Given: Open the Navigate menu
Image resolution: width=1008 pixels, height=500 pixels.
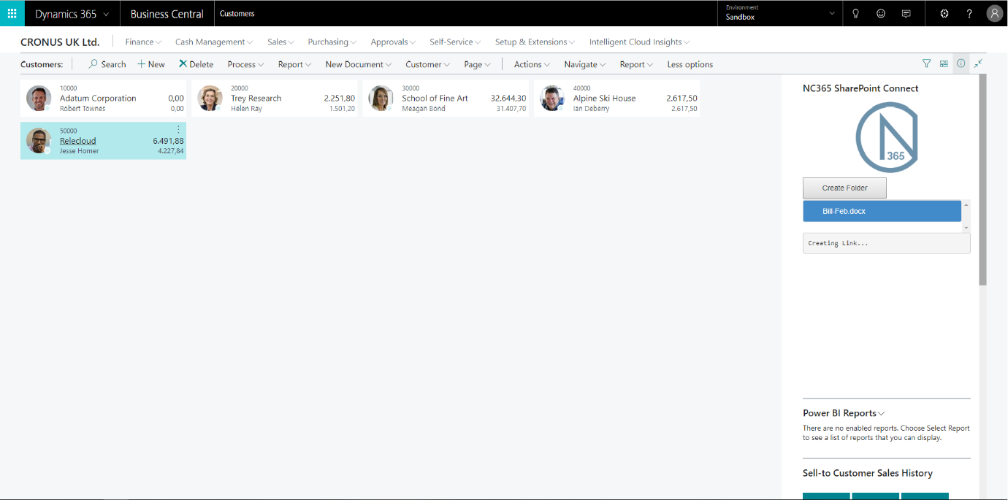Looking at the screenshot, I should click(x=584, y=64).
